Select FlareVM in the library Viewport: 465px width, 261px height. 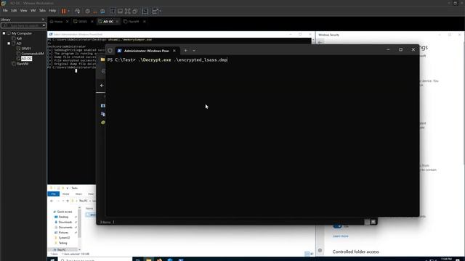(x=23, y=64)
